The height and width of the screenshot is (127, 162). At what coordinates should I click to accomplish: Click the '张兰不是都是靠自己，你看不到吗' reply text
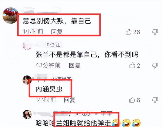point(87,54)
